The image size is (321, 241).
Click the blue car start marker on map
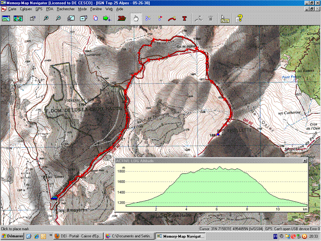pyautogui.click(x=54, y=198)
